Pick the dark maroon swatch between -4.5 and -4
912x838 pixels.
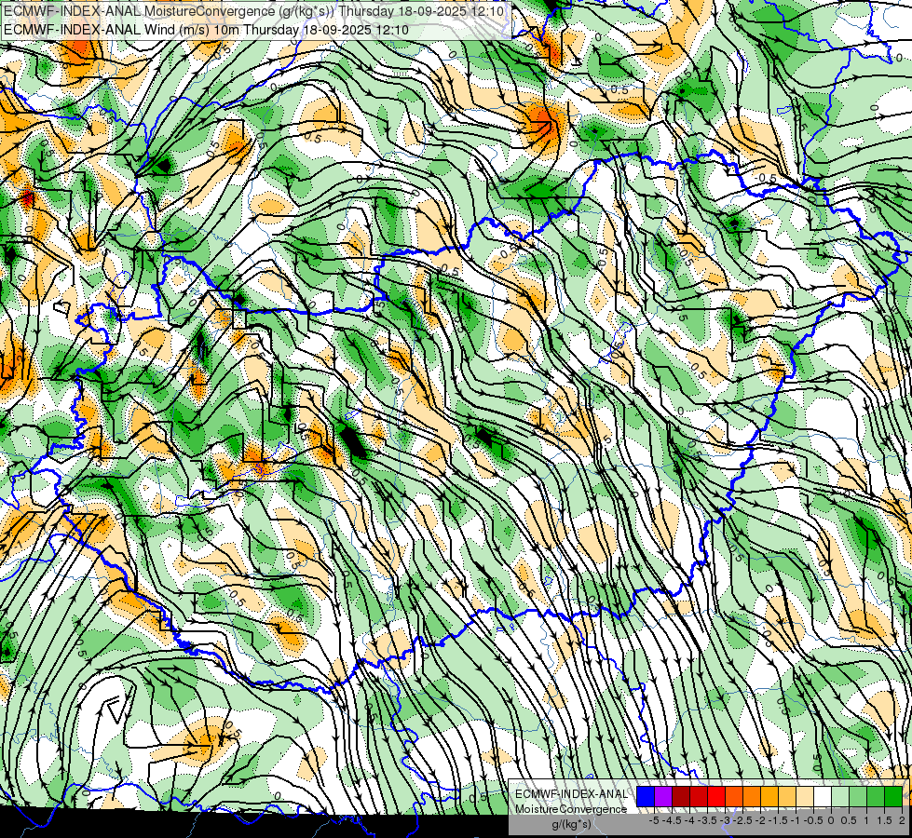[681, 797]
